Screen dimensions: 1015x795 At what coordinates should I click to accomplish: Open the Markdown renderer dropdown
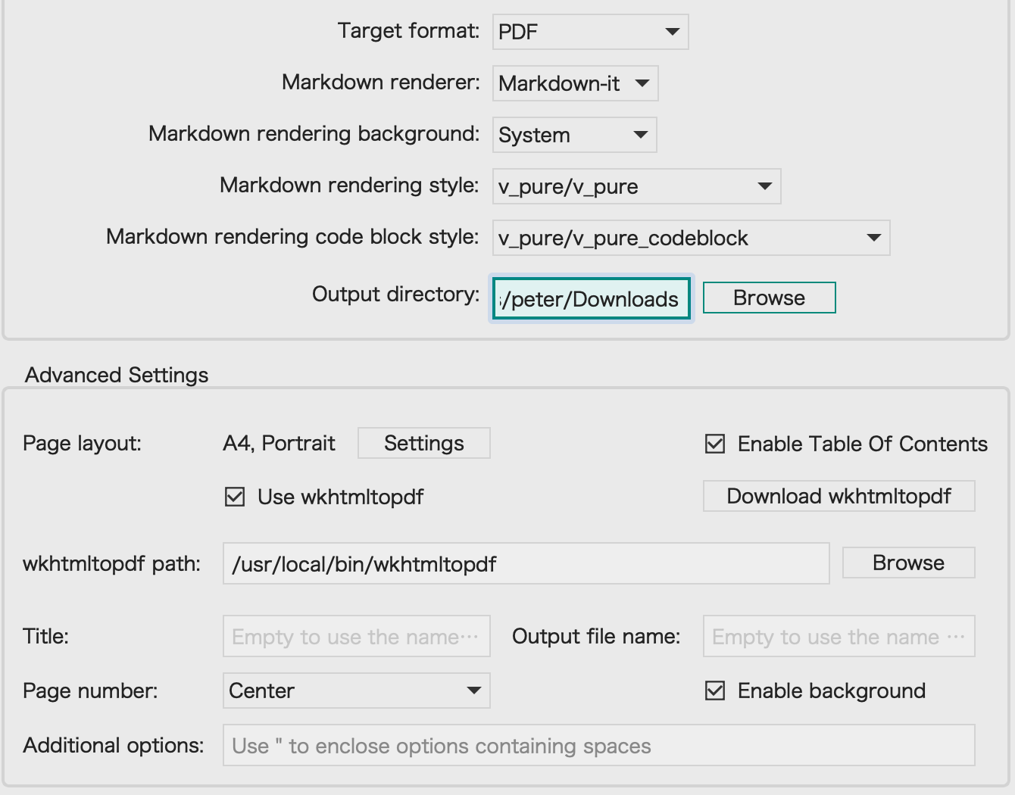(575, 83)
